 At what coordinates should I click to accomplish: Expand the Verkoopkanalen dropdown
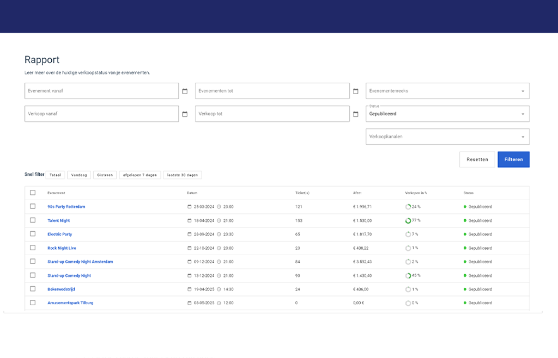(x=447, y=137)
